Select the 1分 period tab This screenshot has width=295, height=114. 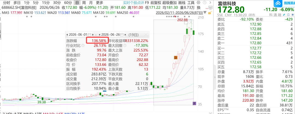pos(27,3)
